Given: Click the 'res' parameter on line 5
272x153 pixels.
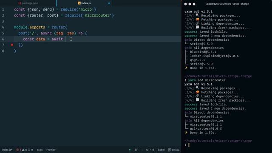Looking at the screenshot, I should coord(71,33).
